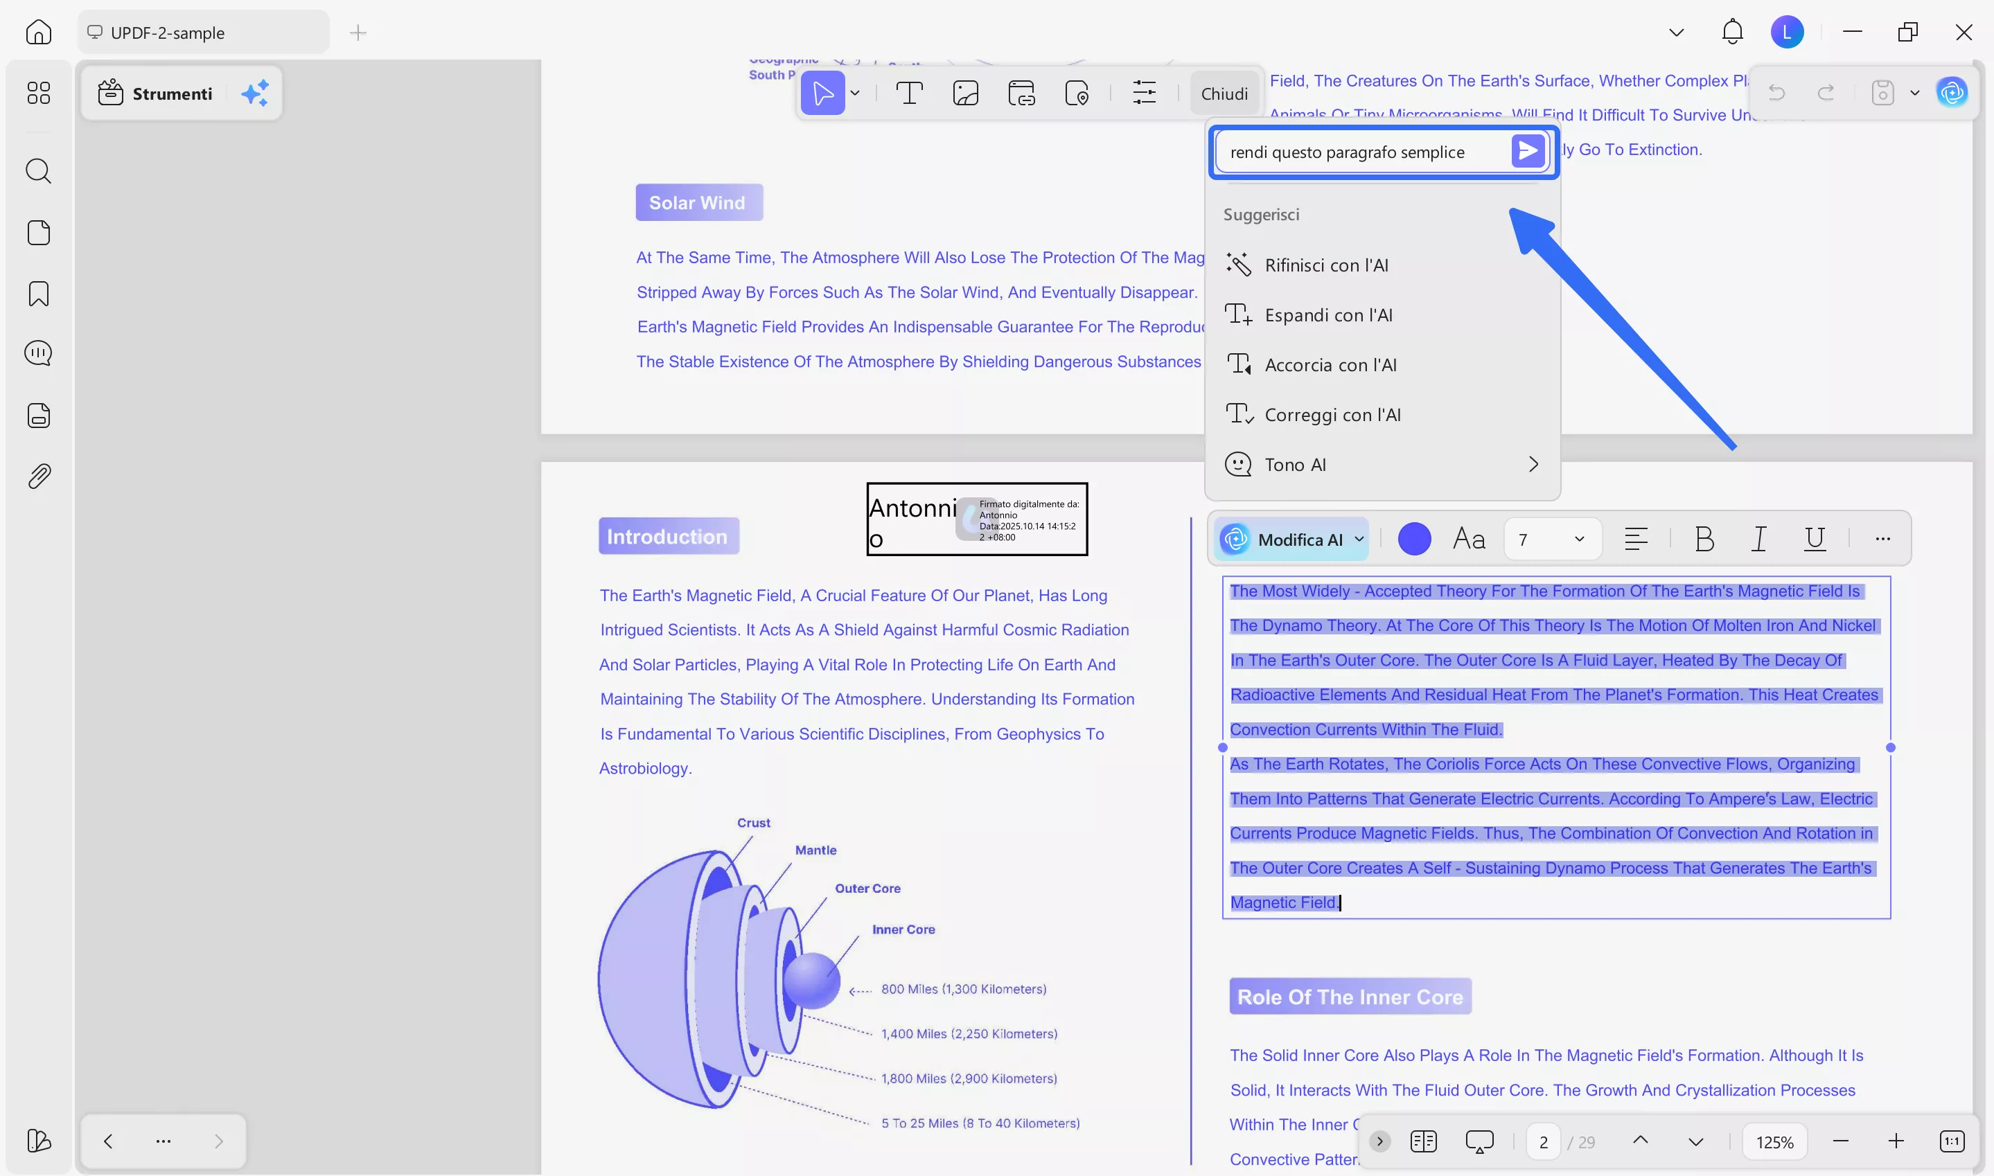Toggle italic formatting on selected text

[1758, 539]
